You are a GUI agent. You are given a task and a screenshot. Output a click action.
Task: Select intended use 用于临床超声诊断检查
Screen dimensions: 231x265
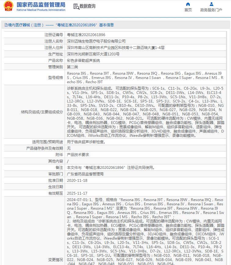coord(86,142)
